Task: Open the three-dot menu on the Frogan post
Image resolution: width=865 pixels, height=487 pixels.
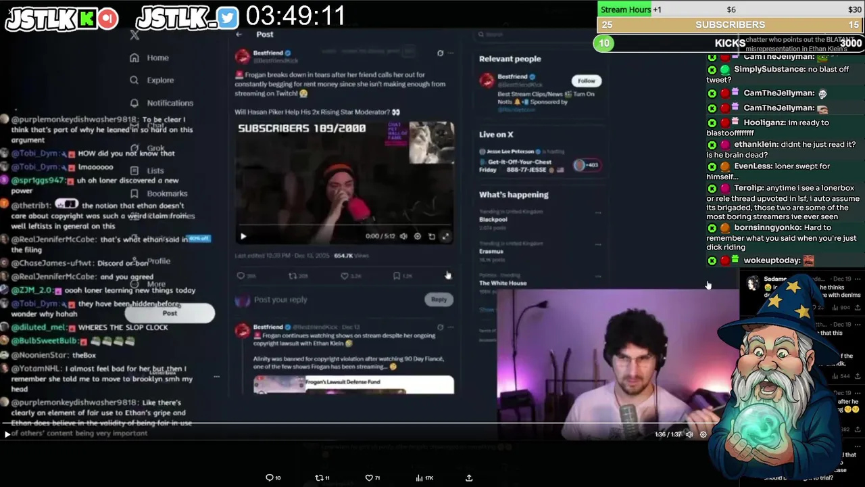Action: 451,53
